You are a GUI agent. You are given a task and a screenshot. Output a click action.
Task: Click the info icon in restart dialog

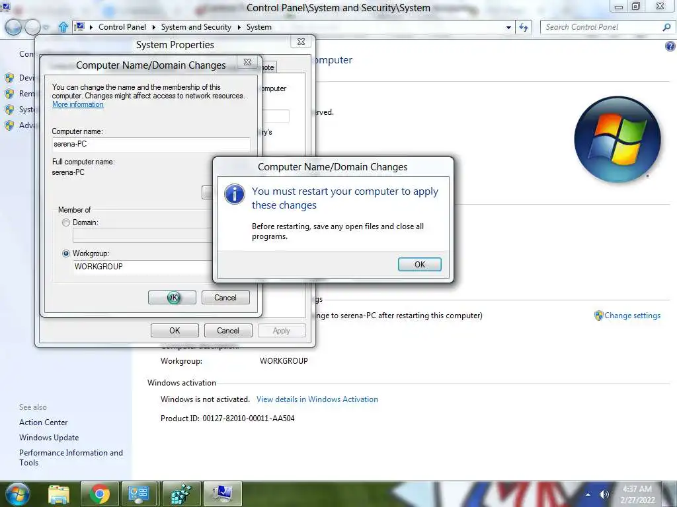(x=235, y=194)
